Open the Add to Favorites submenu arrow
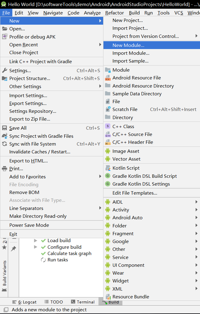The height and width of the screenshot is (314, 200). (x=100, y=176)
